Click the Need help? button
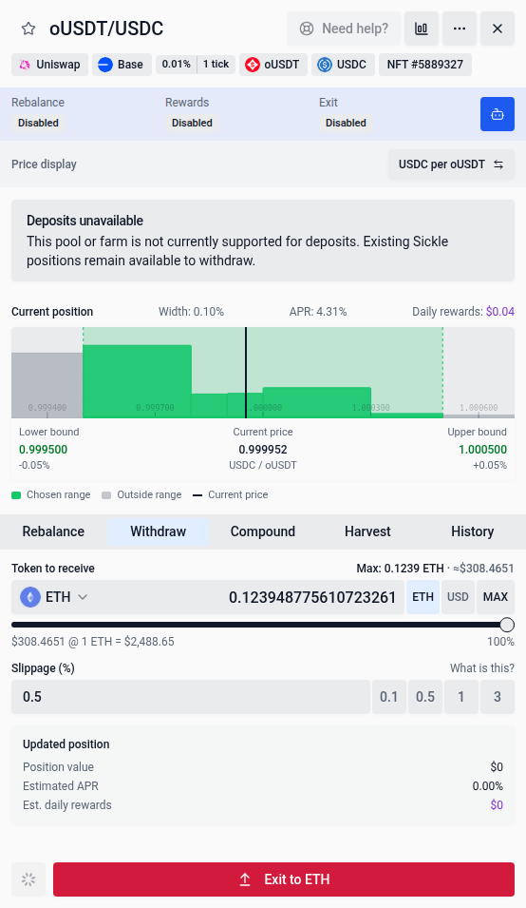This screenshot has width=526, height=908. click(x=344, y=29)
